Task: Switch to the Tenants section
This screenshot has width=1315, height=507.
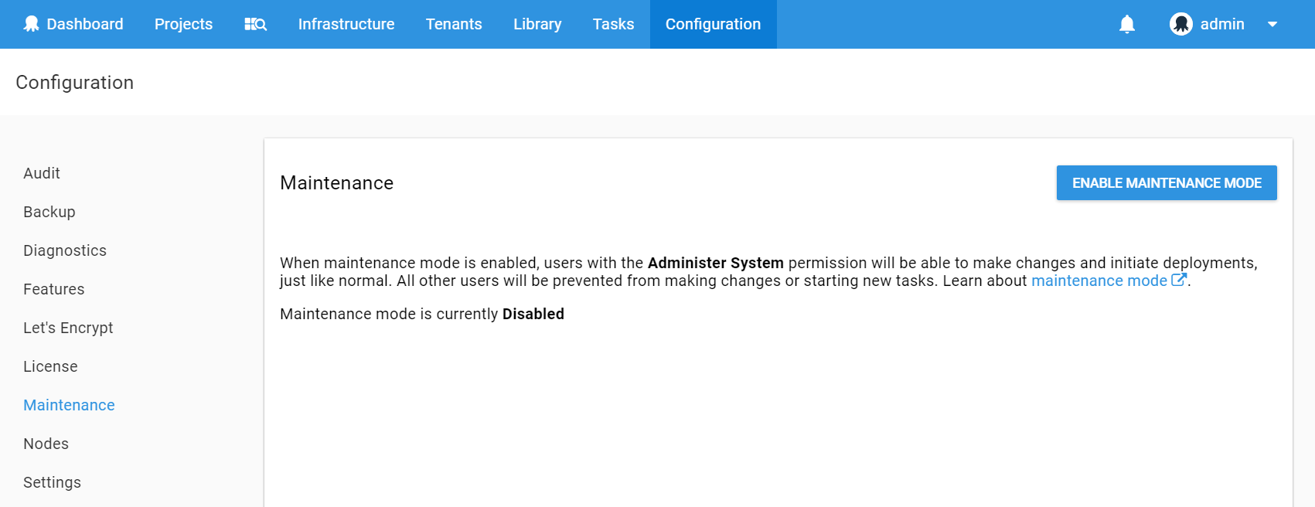Action: pyautogui.click(x=454, y=24)
